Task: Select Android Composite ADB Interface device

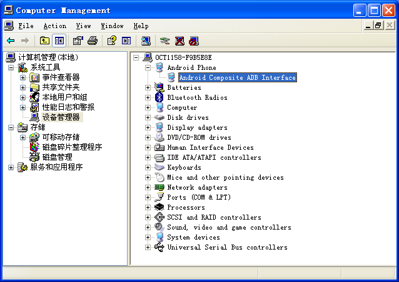Action: click(x=237, y=77)
